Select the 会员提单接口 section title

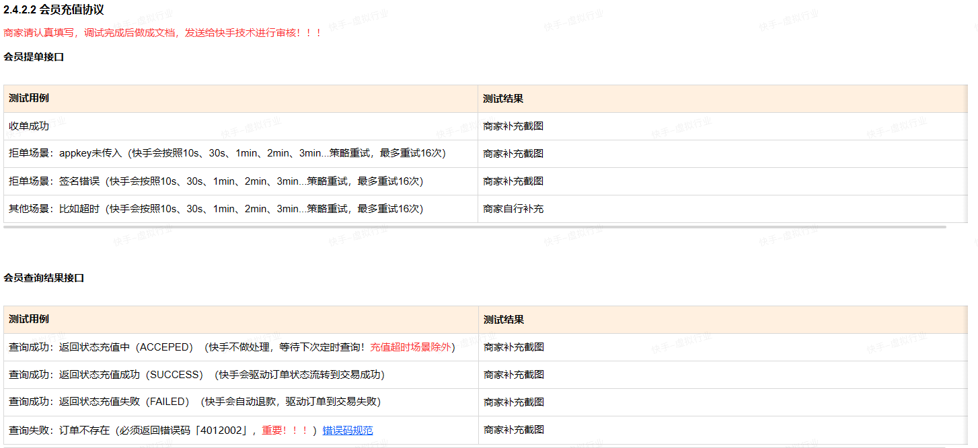click(34, 57)
